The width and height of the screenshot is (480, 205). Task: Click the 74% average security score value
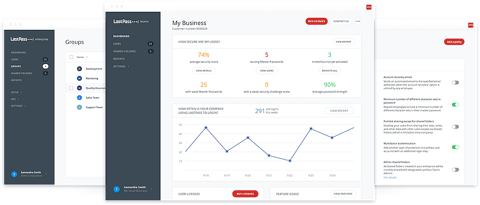(x=204, y=55)
